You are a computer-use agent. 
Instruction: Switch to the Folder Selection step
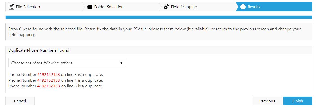click(x=109, y=7)
